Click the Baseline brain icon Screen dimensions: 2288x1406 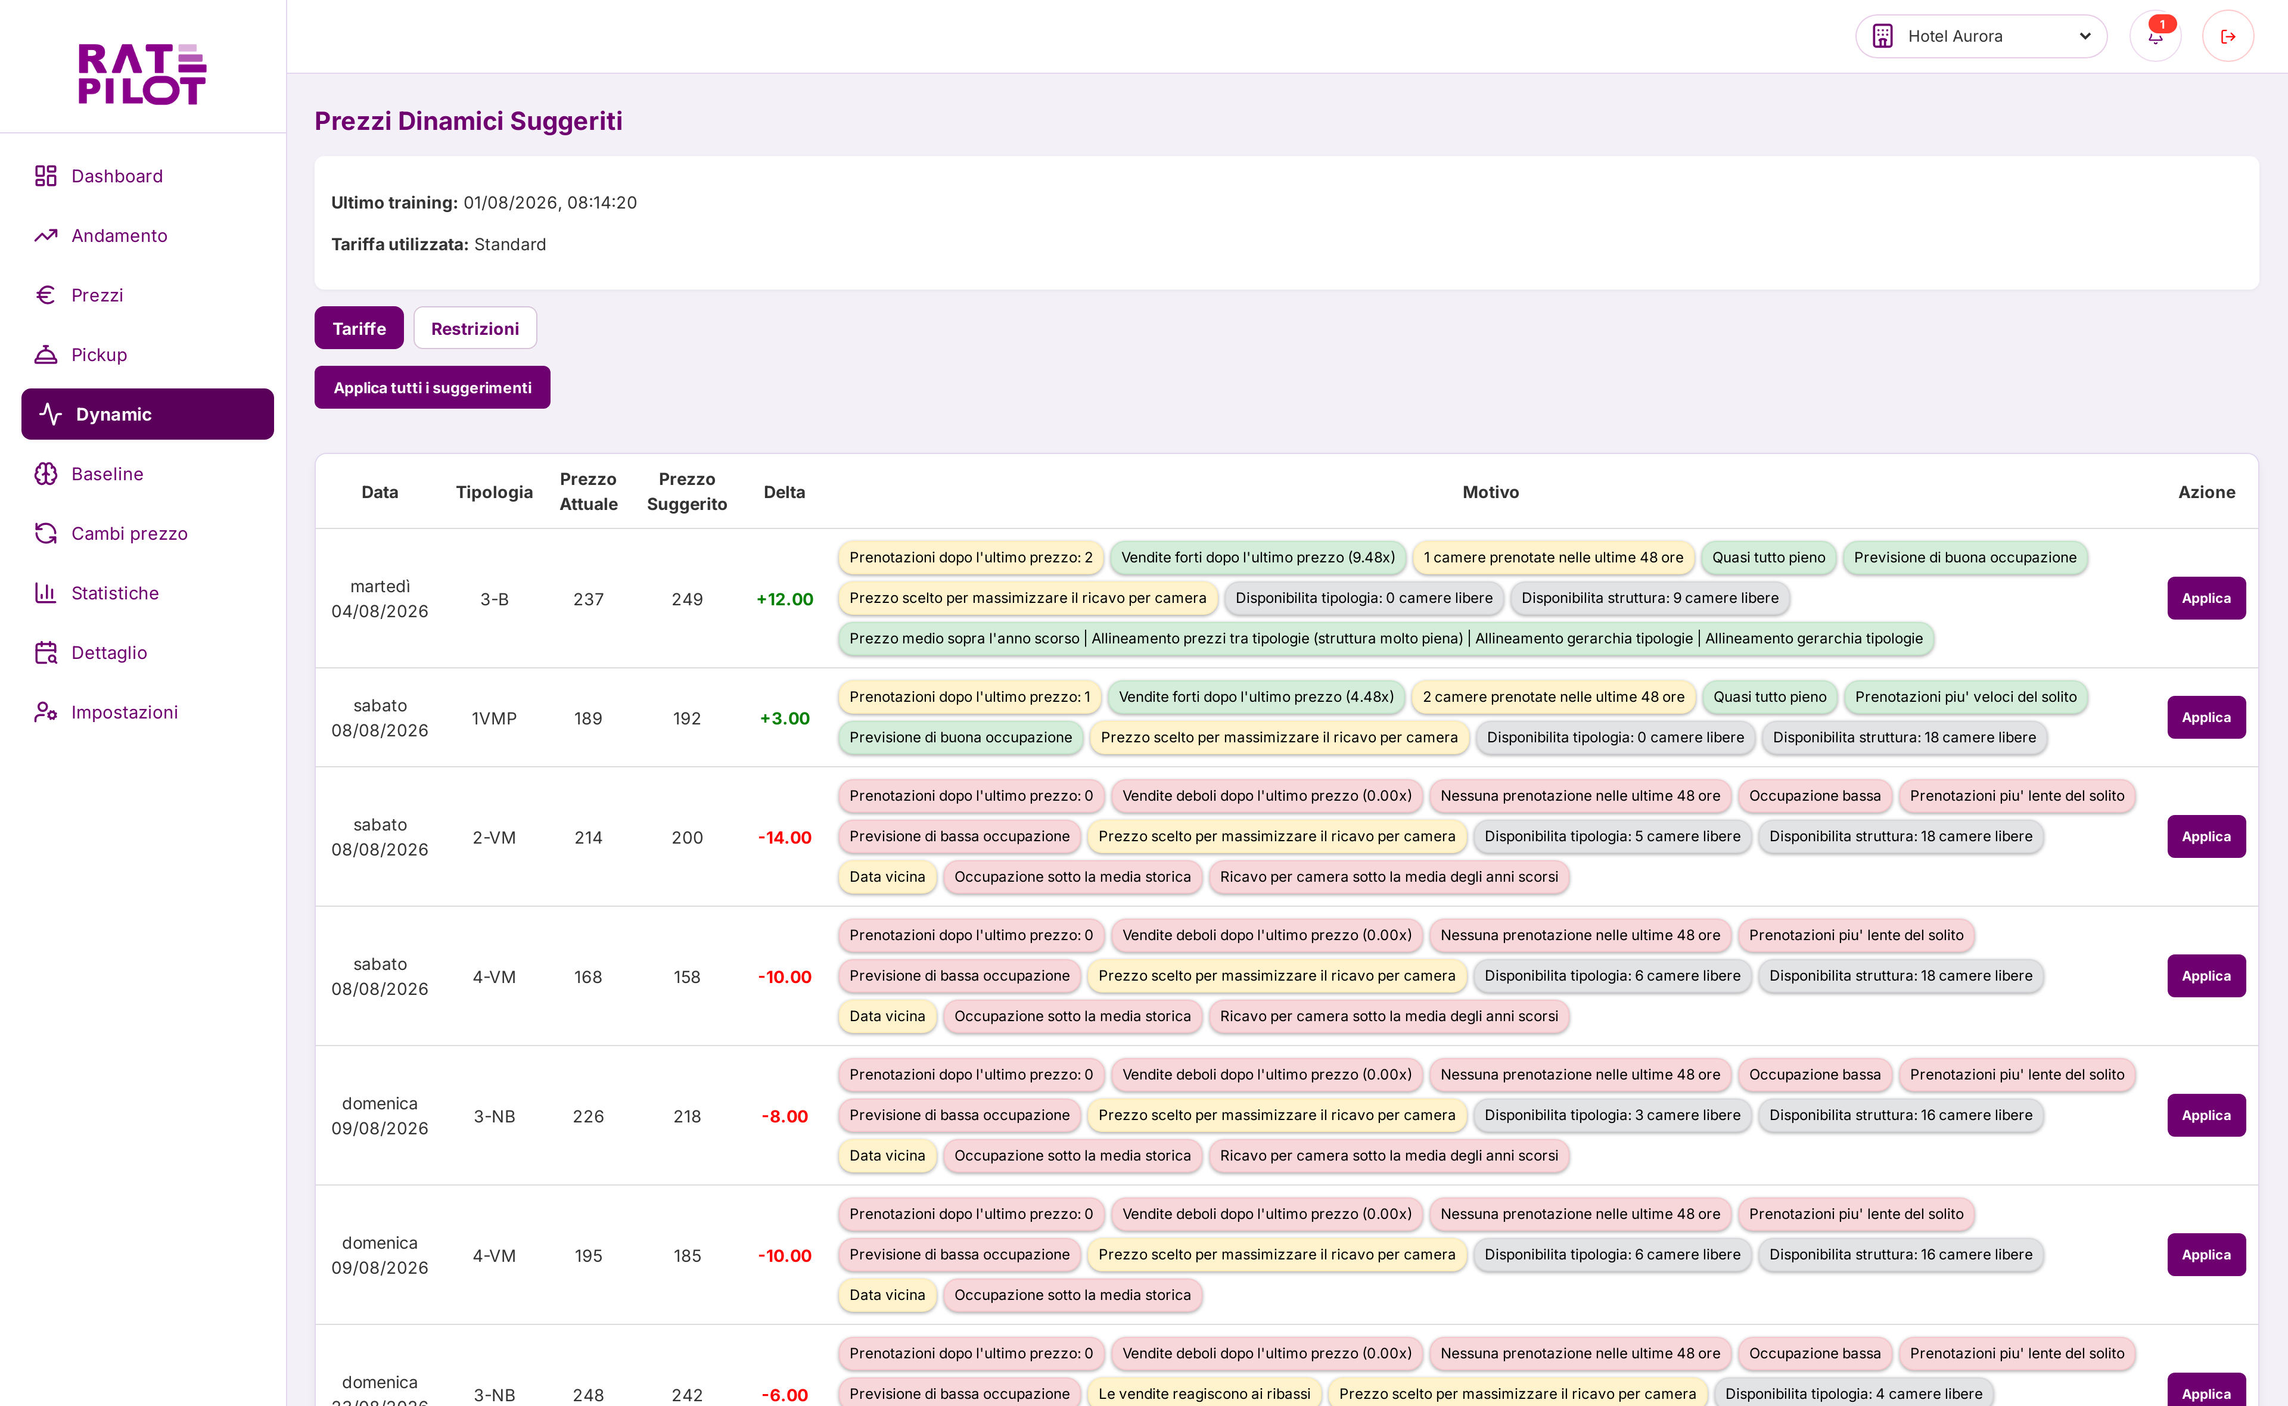tap(45, 473)
